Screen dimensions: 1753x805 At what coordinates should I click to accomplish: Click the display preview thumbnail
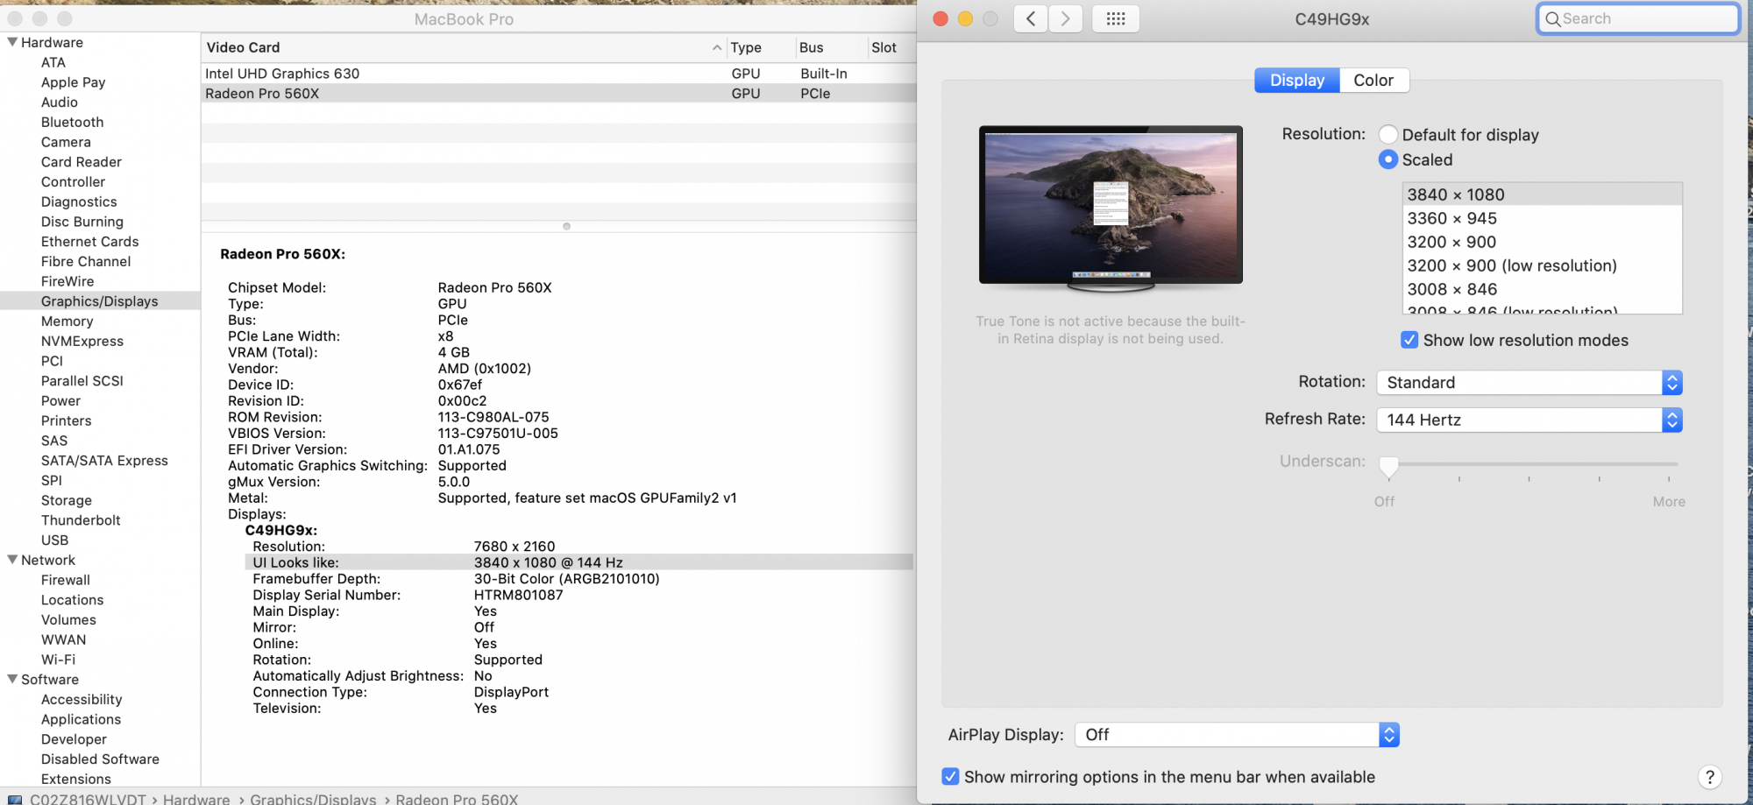tap(1111, 208)
